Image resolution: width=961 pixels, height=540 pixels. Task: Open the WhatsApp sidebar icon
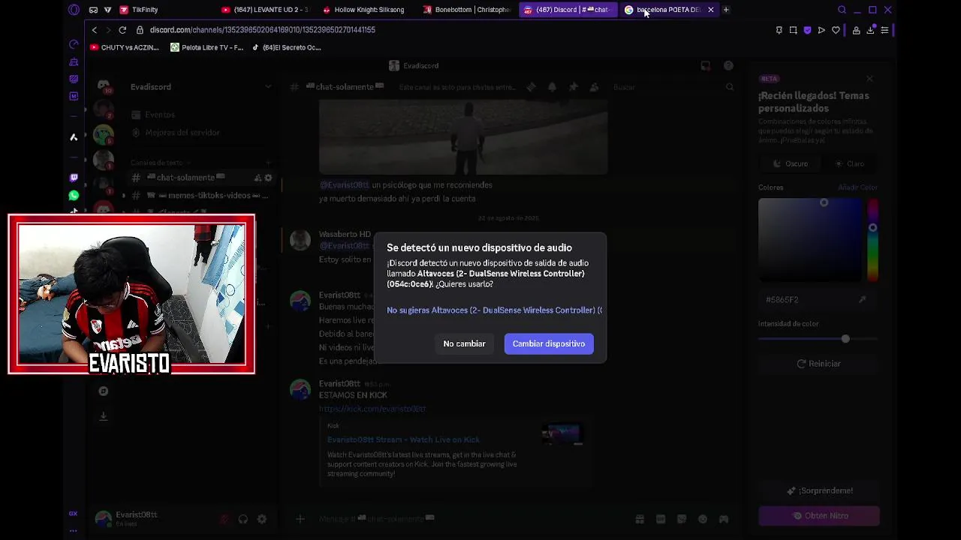point(74,196)
